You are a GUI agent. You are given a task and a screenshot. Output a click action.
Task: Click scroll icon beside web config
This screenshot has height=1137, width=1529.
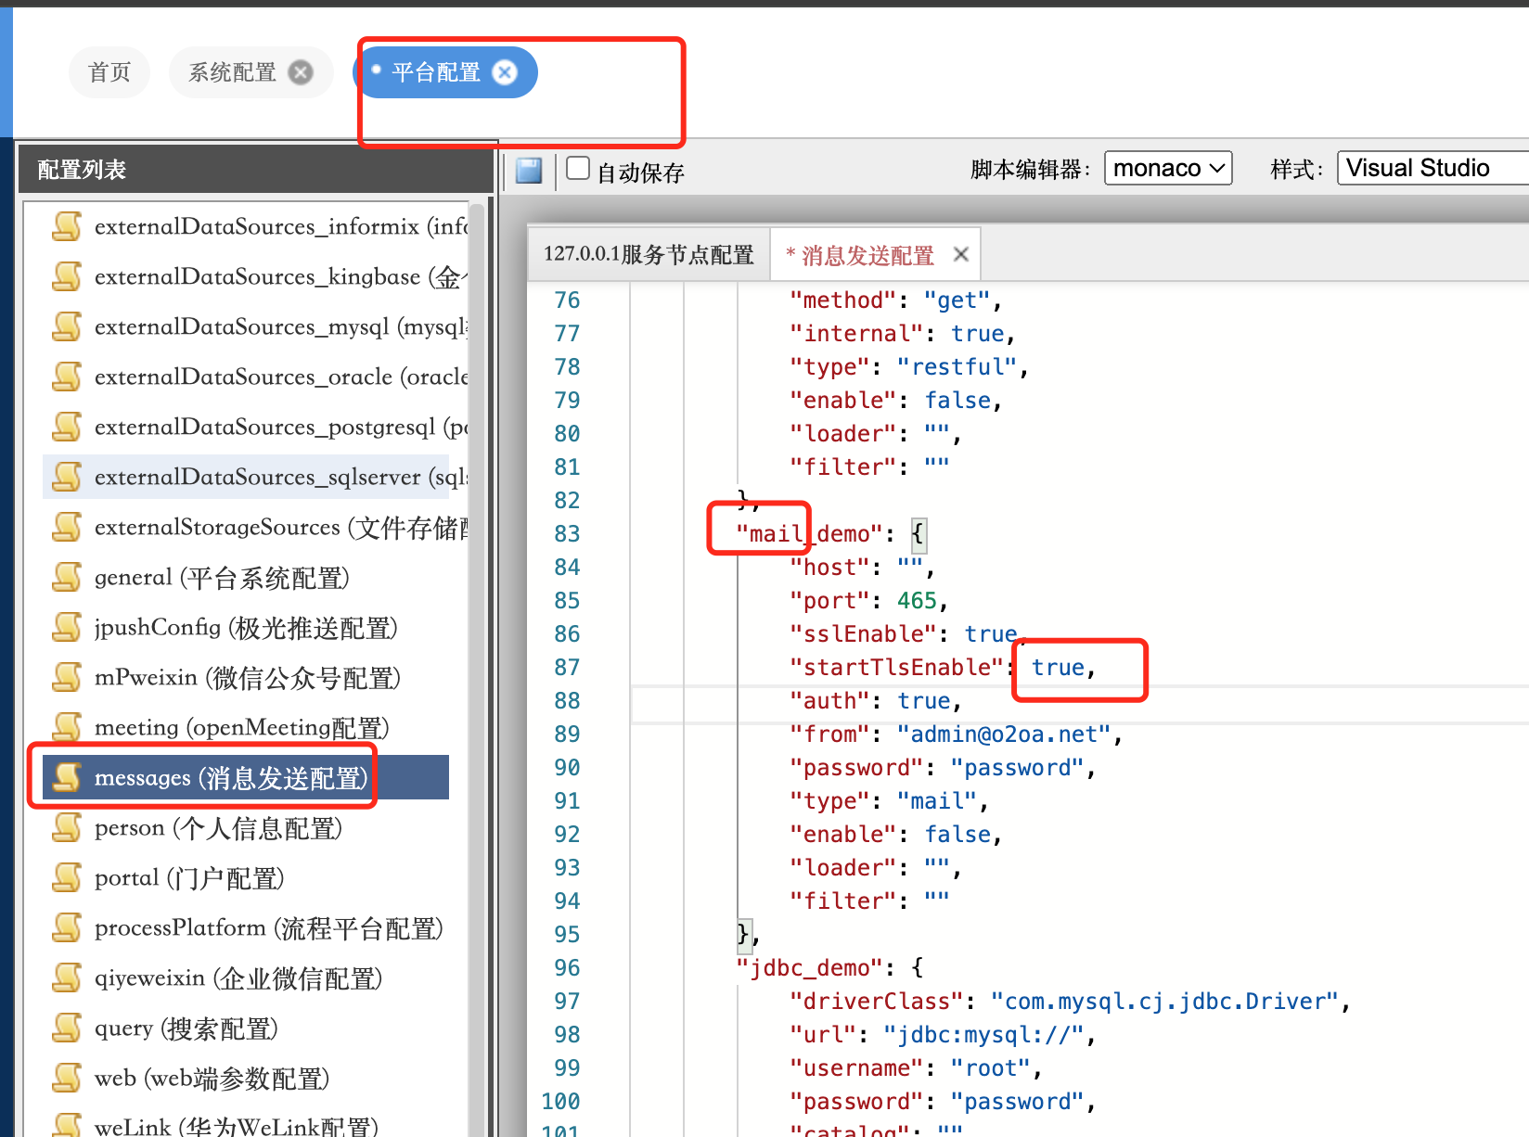coord(67,1077)
